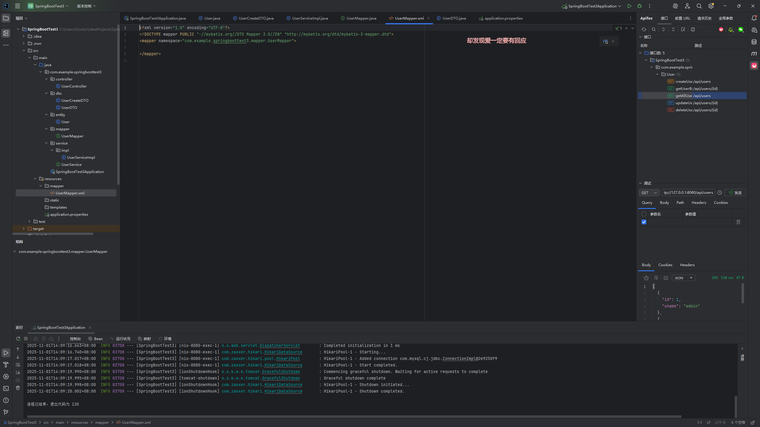Open the Maven tool window icon
Viewport: 760px width, 427px height.
tap(754, 54)
